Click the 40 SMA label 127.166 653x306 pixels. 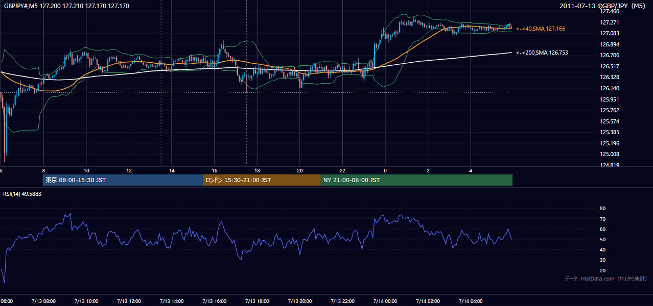(x=541, y=29)
